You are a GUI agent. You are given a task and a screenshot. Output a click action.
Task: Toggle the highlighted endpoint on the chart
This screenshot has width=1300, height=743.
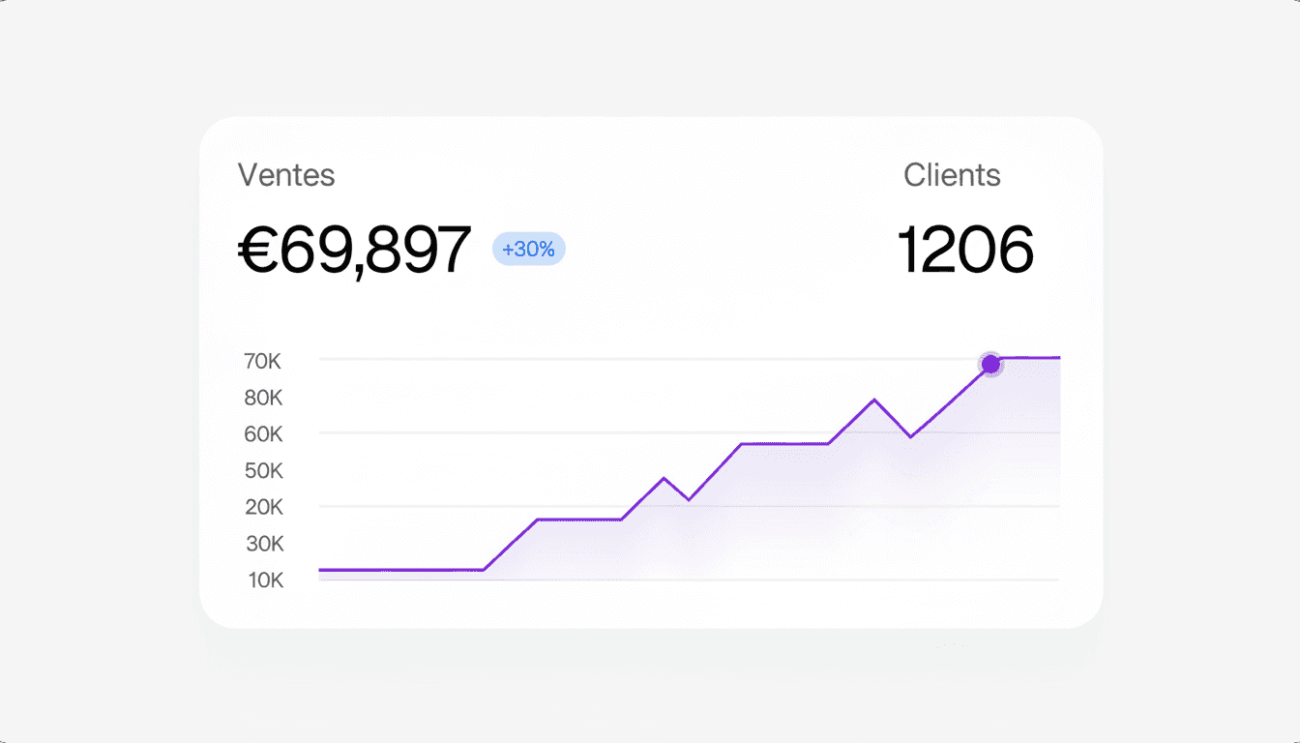(991, 364)
